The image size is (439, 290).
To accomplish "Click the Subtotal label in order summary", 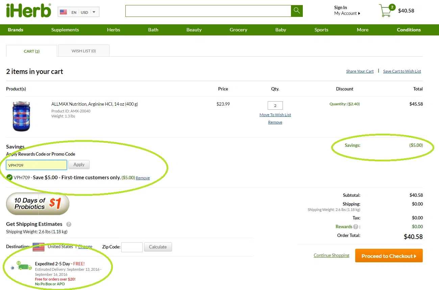I will click(x=351, y=195).
